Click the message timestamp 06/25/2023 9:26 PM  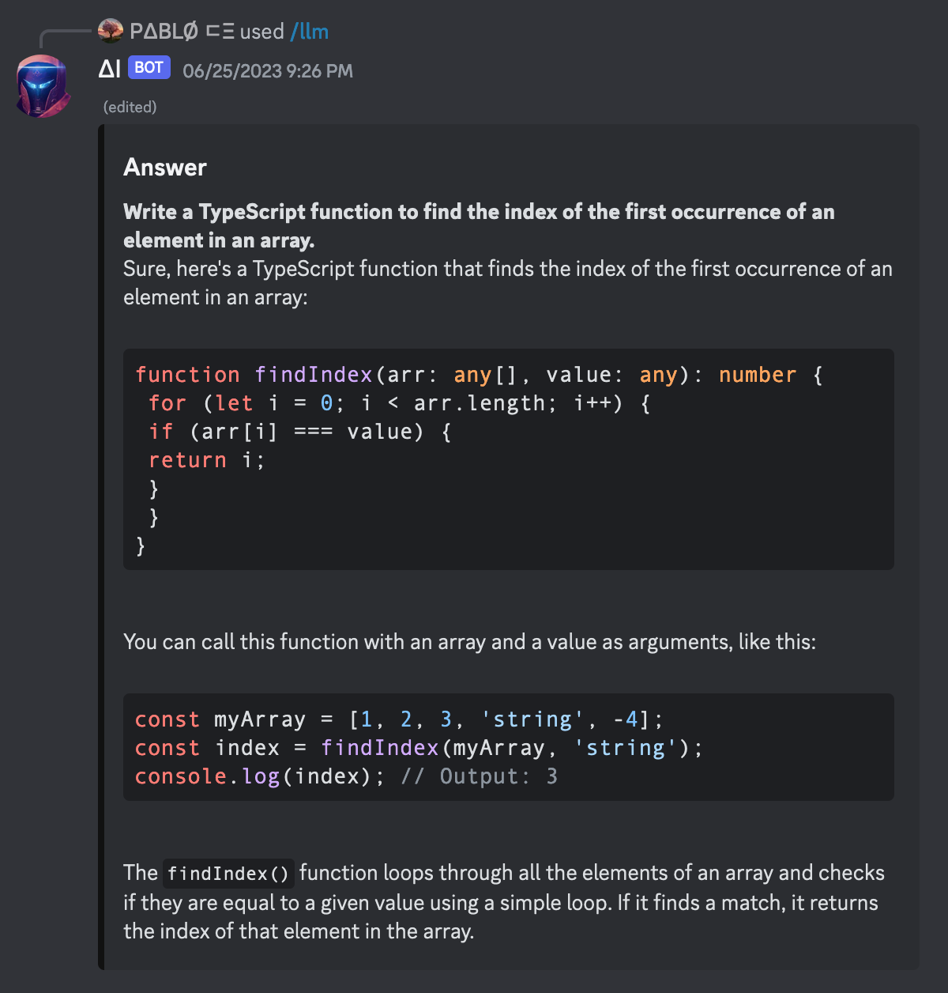click(268, 71)
